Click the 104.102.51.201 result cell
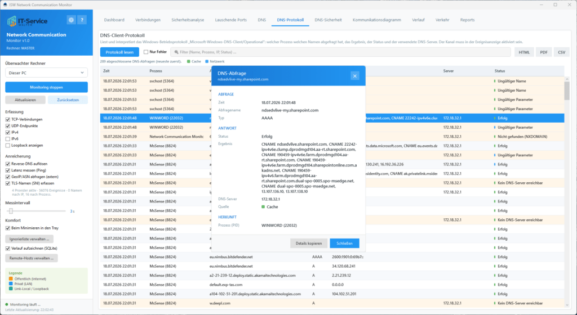Image resolution: width=577 pixels, height=315 pixels. tap(344, 294)
